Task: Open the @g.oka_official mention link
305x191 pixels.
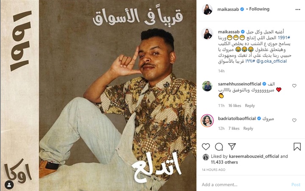Action: pyautogui.click(x=272, y=61)
